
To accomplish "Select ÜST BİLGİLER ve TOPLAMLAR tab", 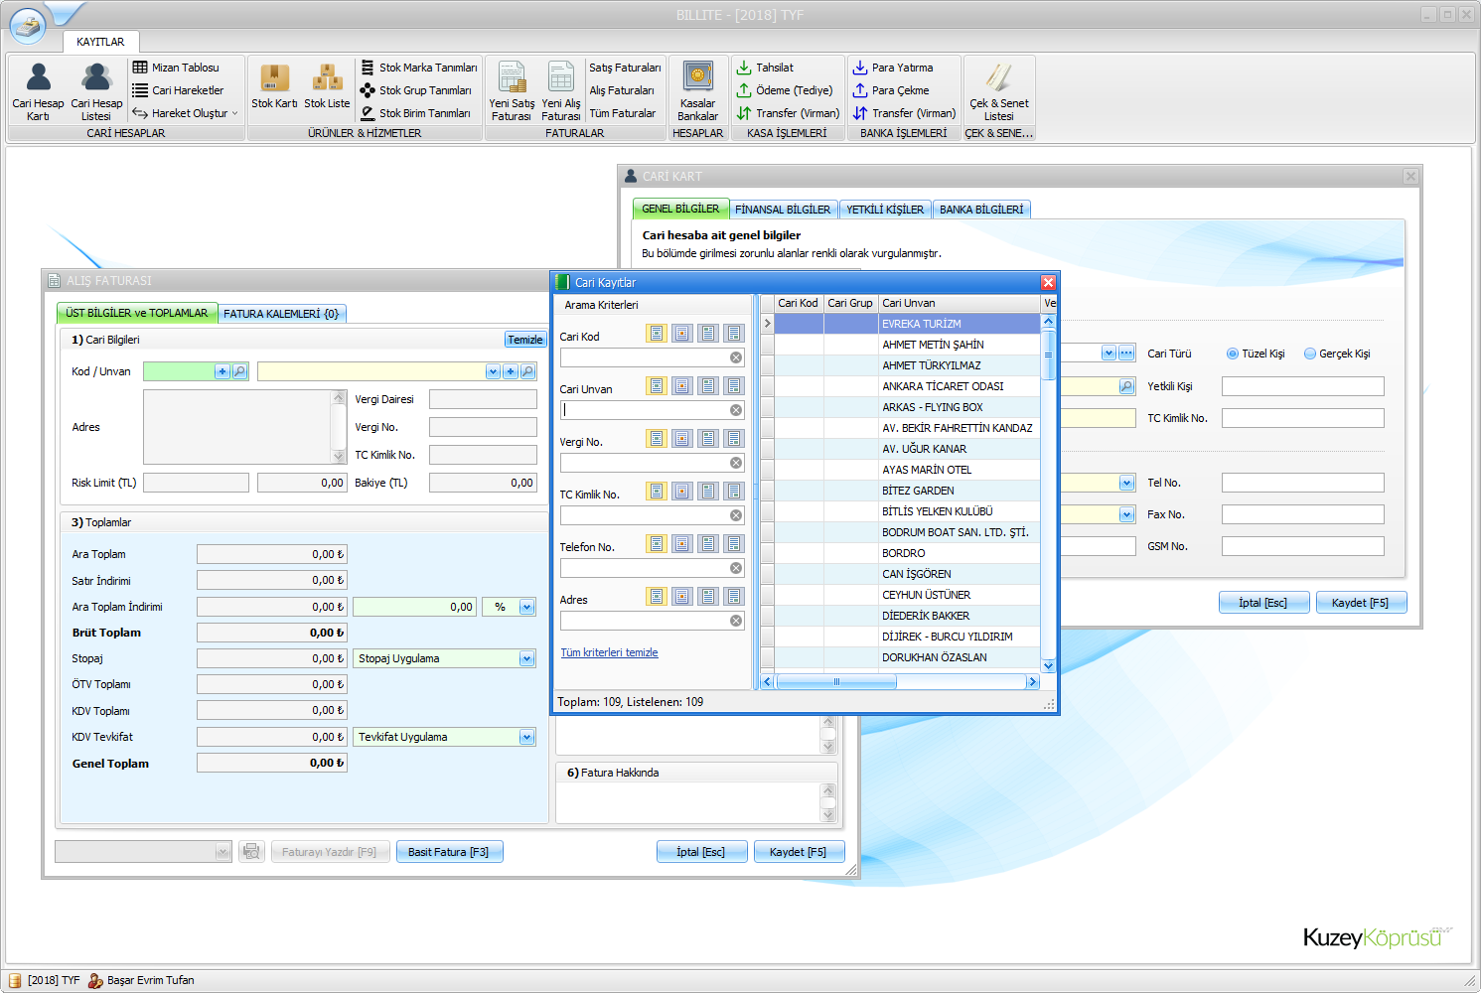I will (x=137, y=313).
